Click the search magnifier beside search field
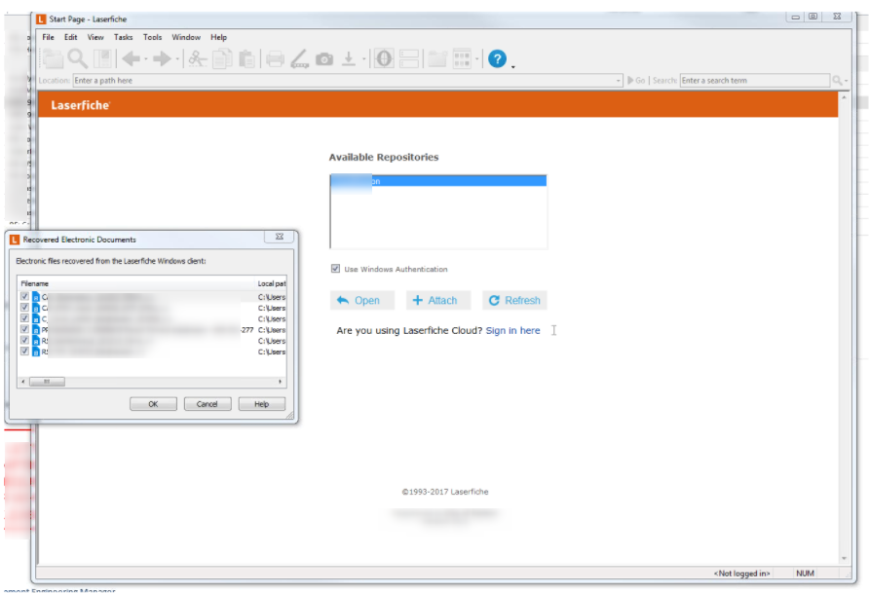 [837, 81]
